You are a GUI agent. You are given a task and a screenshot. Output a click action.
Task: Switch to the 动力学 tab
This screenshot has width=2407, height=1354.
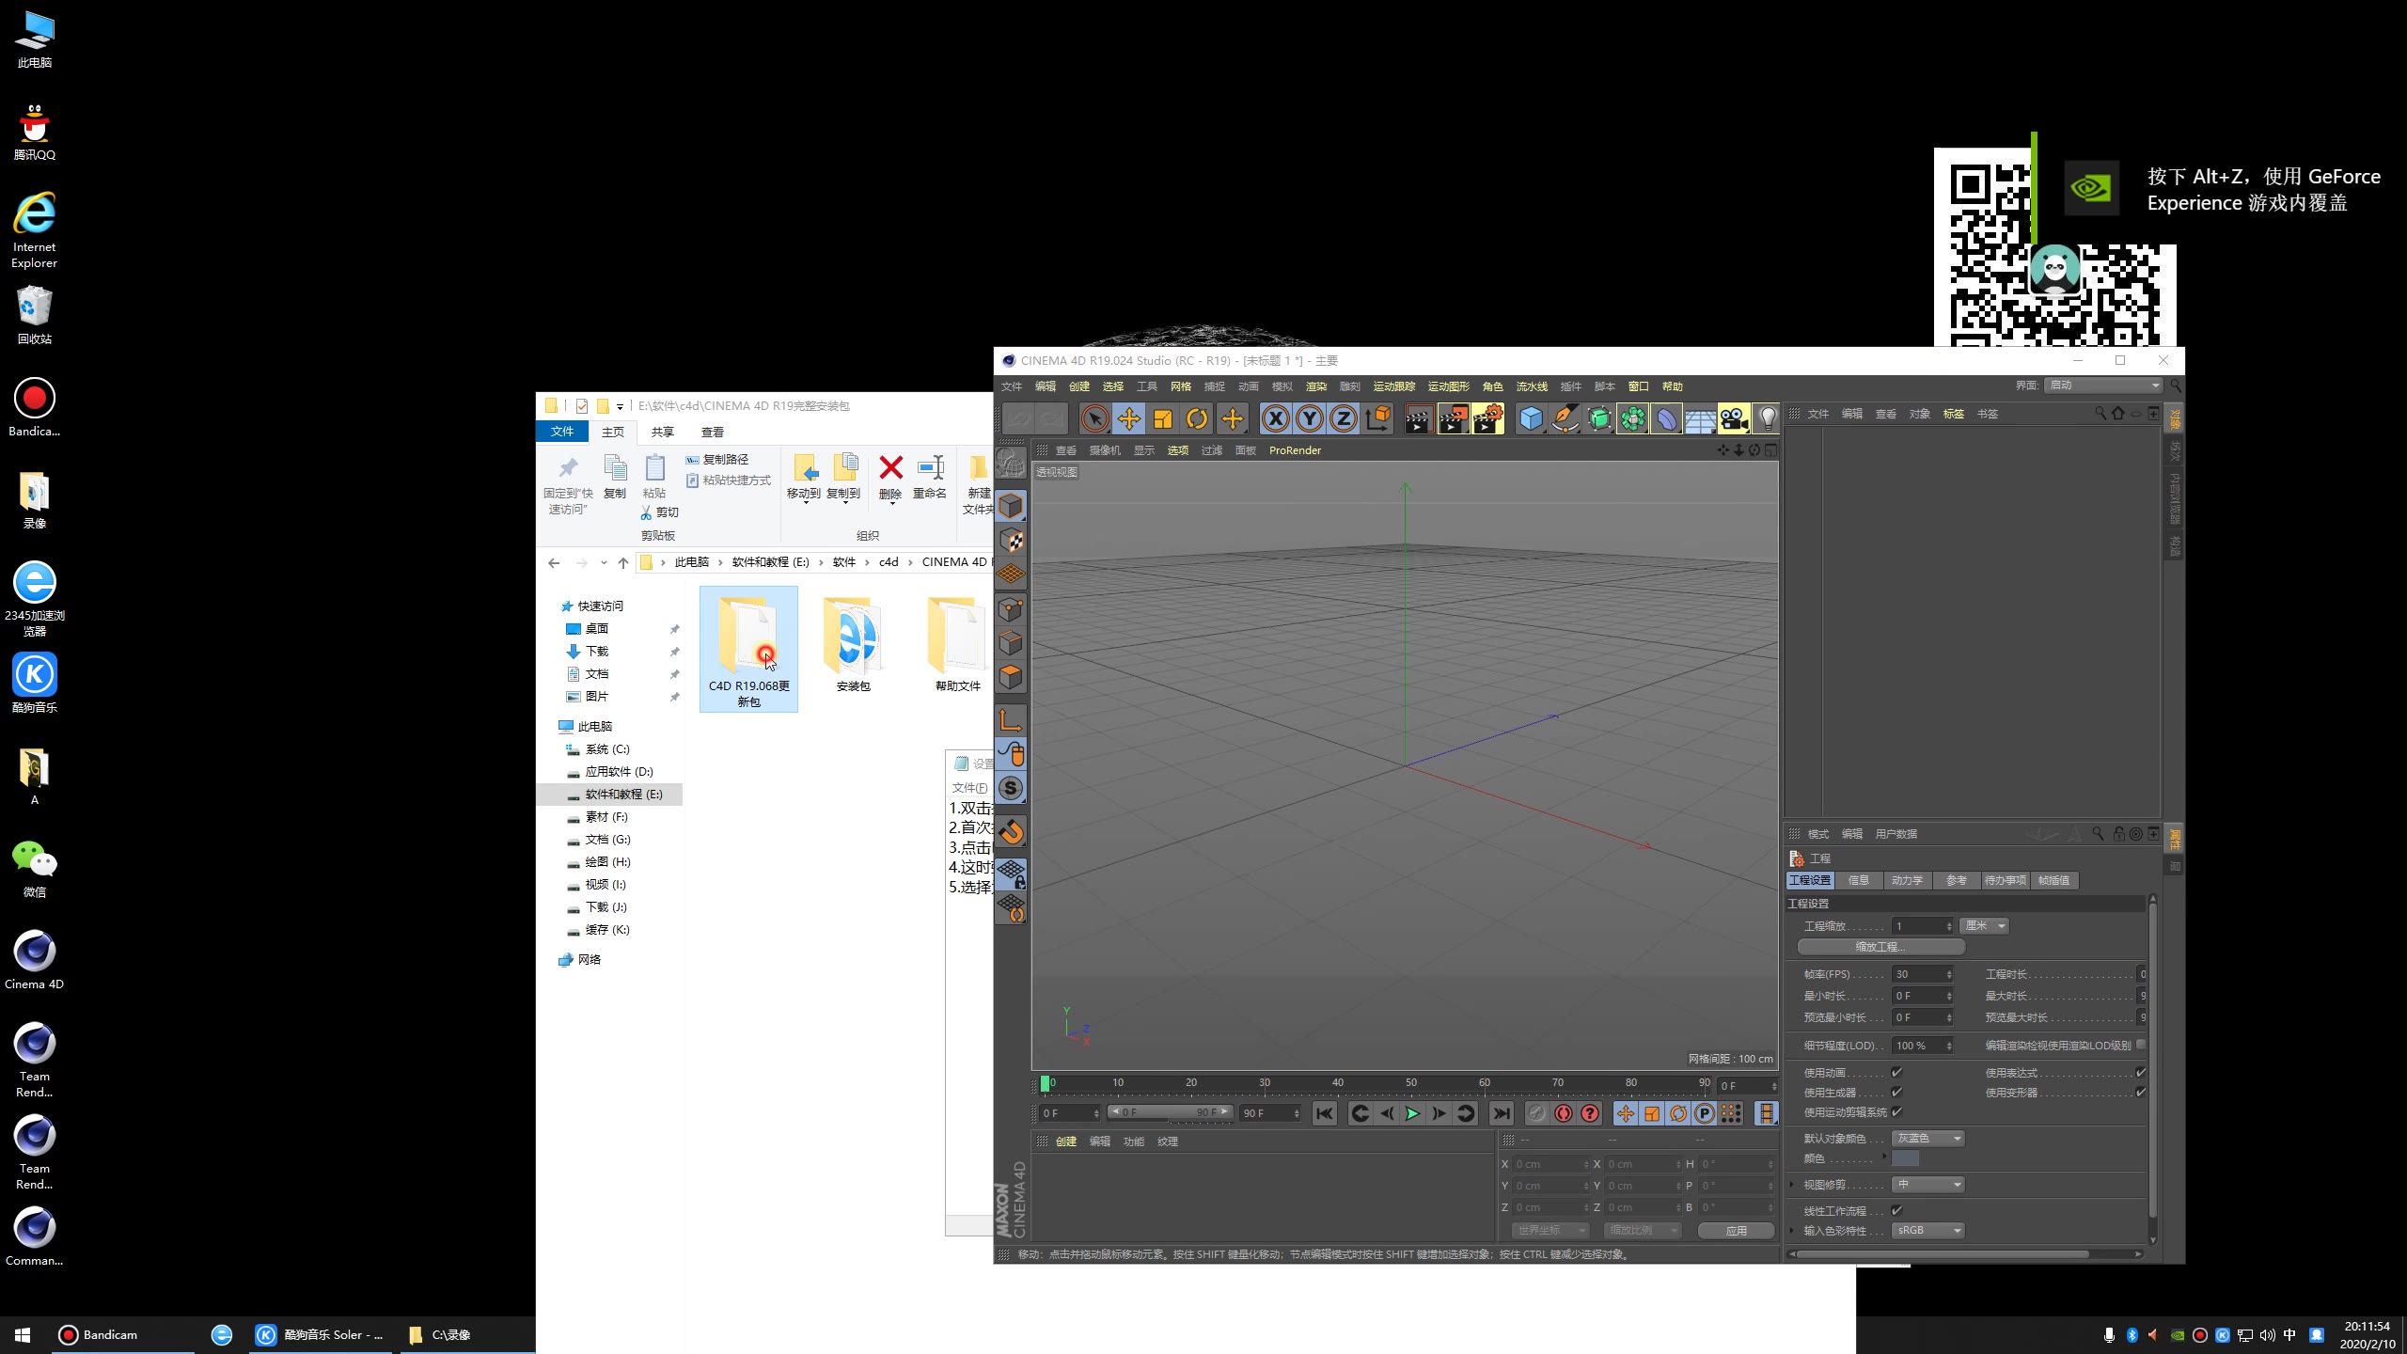point(1906,880)
